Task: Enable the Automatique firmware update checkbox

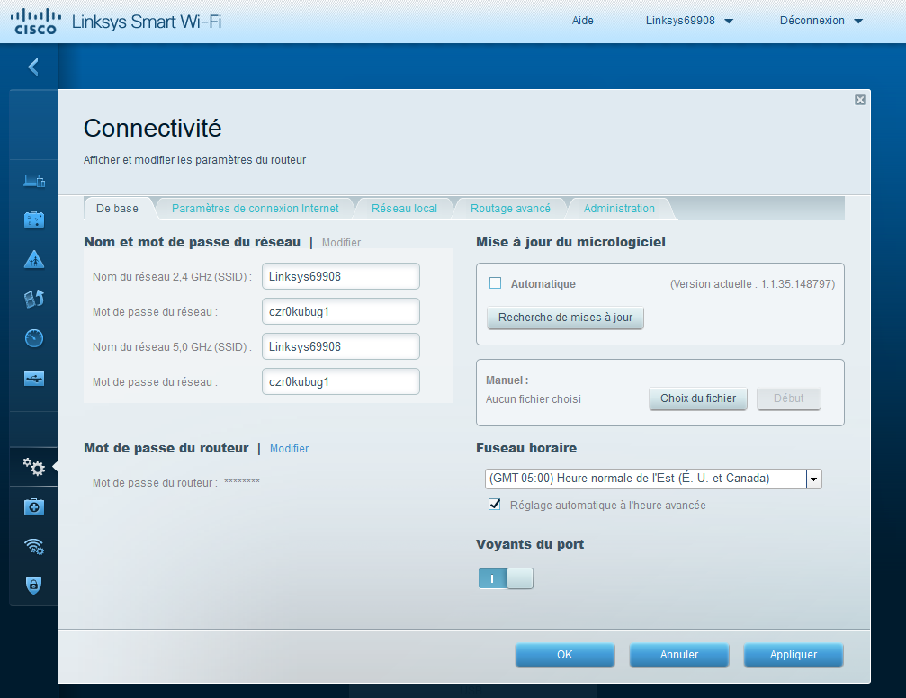Action: (x=495, y=283)
